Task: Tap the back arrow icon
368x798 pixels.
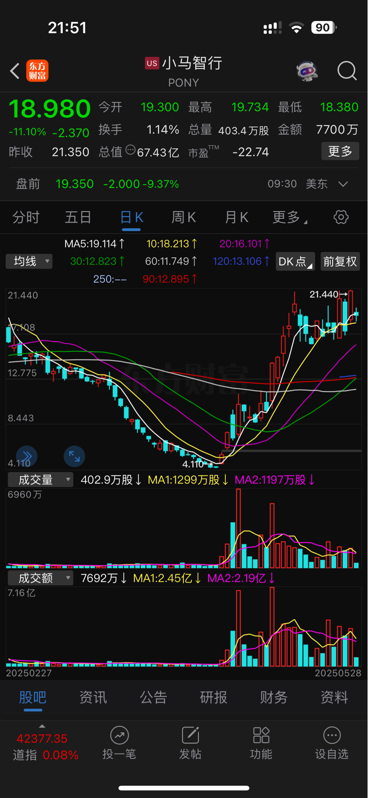Action: point(15,71)
